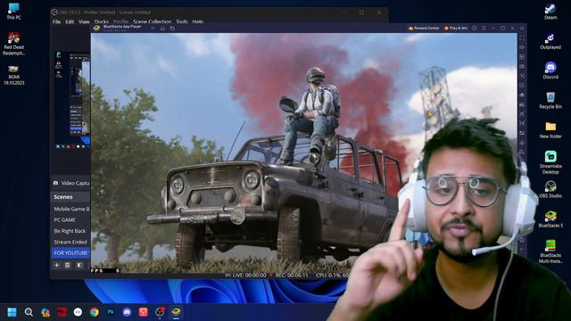Screen dimensions: 571x321
Task: Go to BlueStacks home screen icon
Action: [162, 28]
